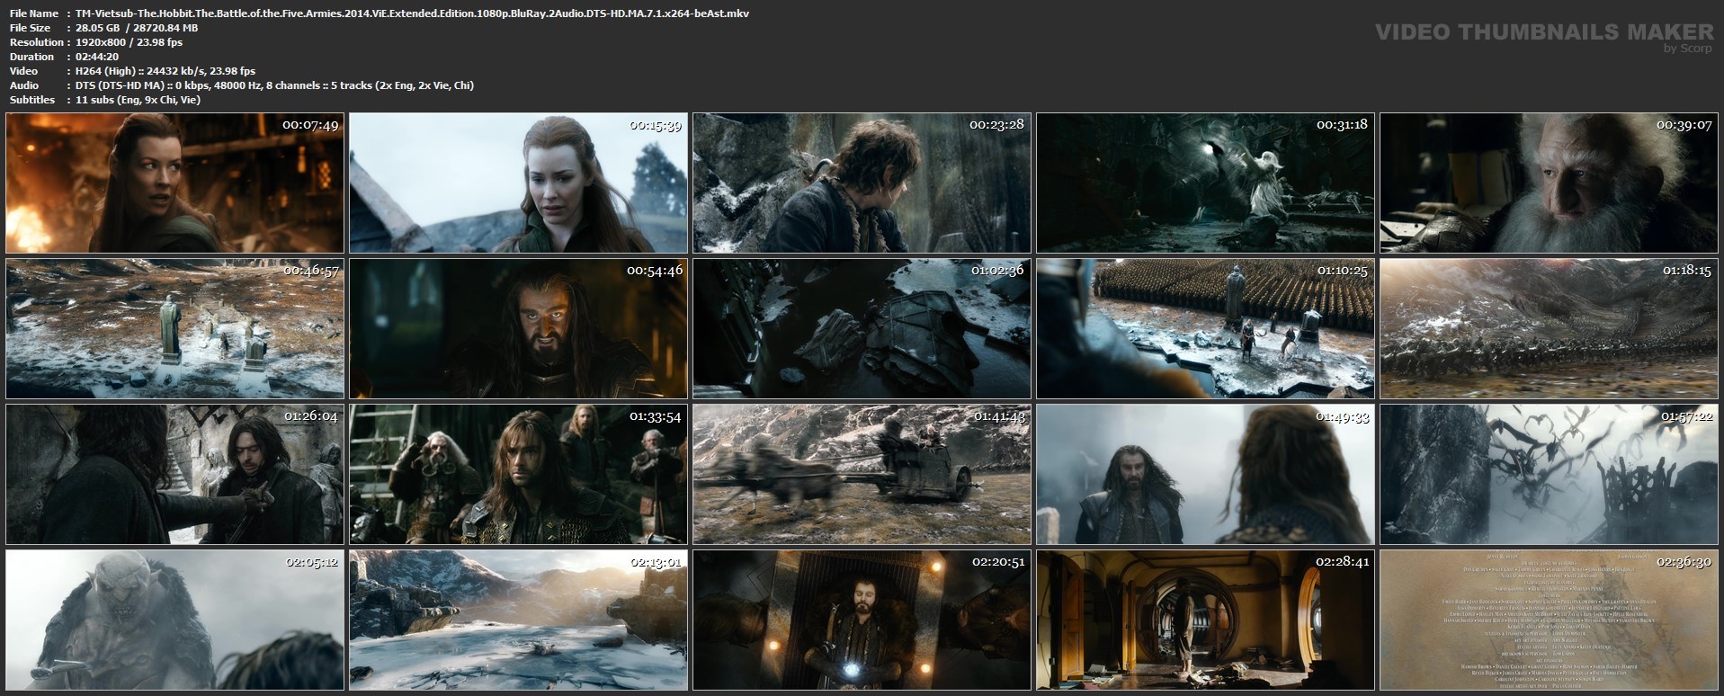Click the 'Duration' label
The width and height of the screenshot is (1724, 696).
click(x=32, y=57)
